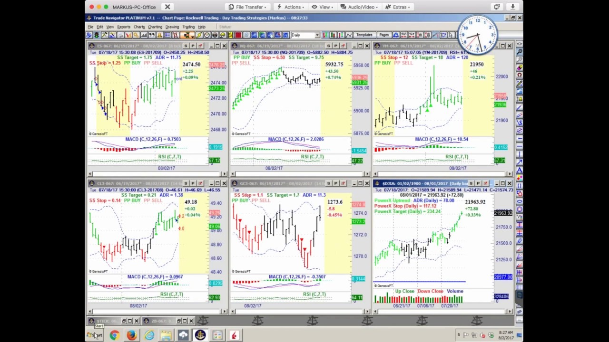Screen dimensions: 609x342
Task: Click the yellow hard hat toolbar icon
Action: pyautogui.click(x=223, y=35)
